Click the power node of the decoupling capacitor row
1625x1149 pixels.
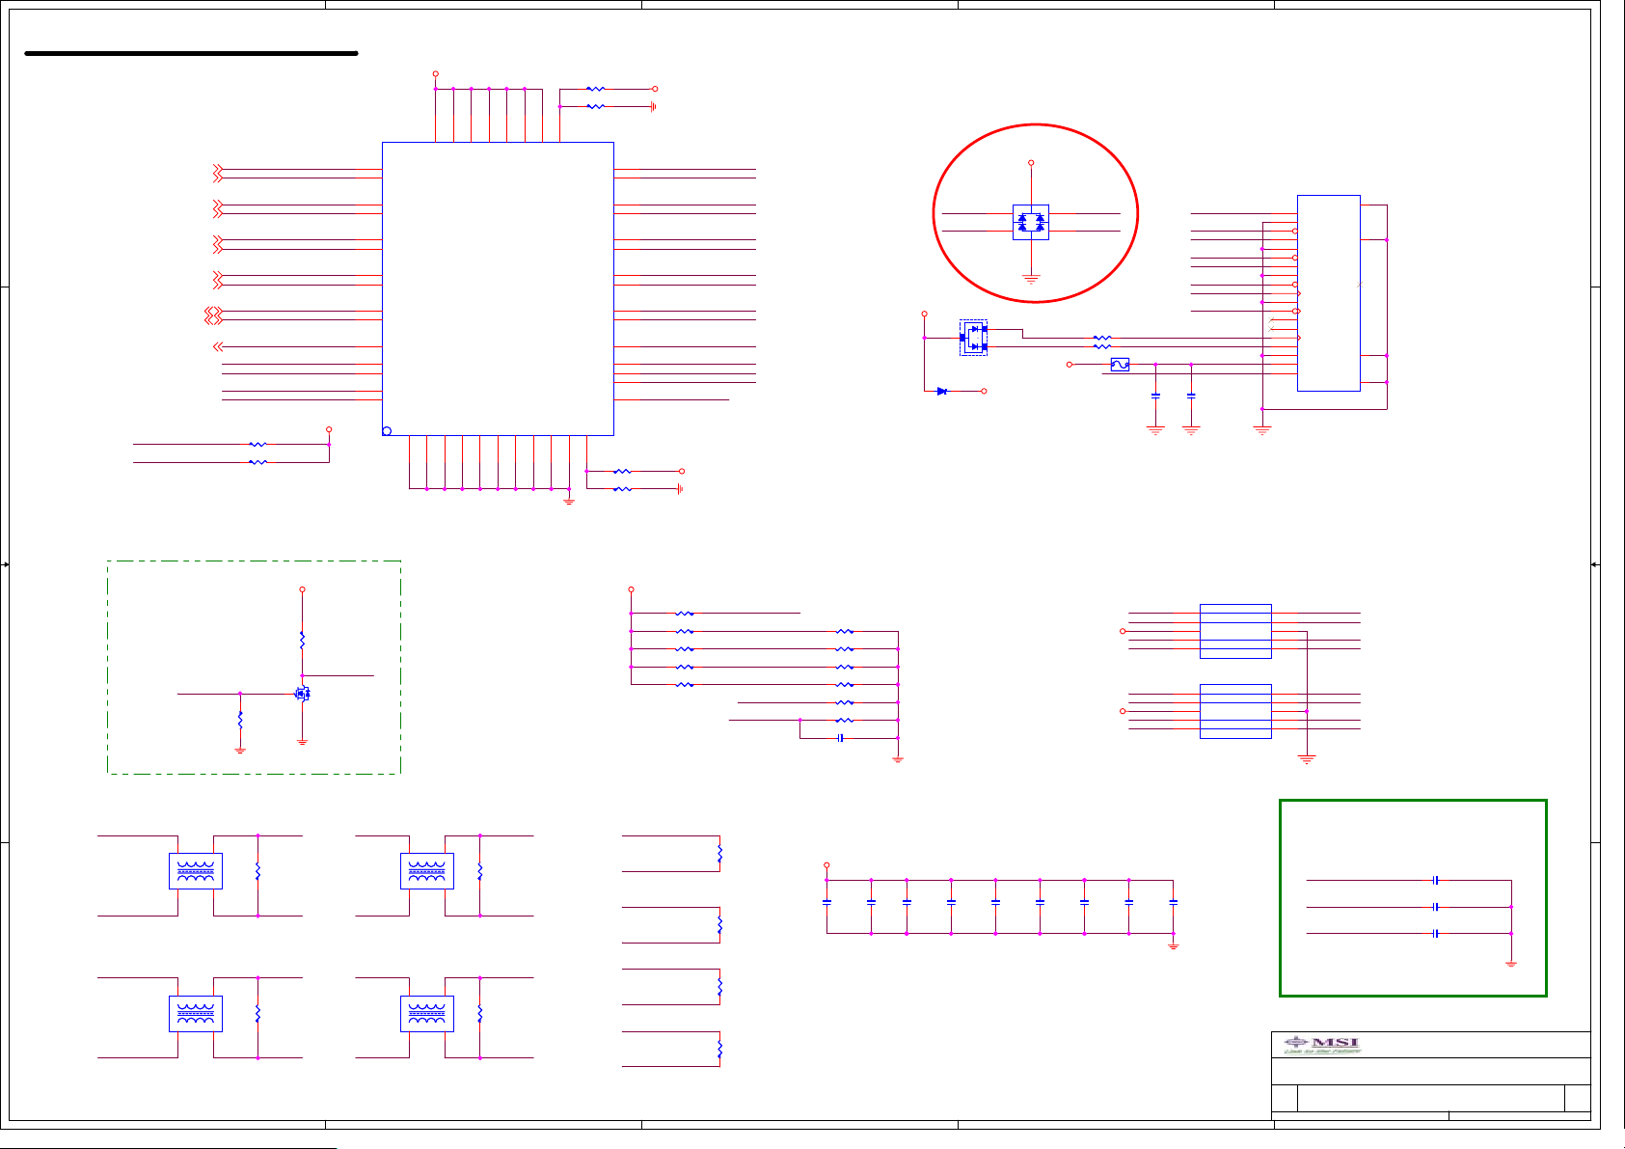826,865
